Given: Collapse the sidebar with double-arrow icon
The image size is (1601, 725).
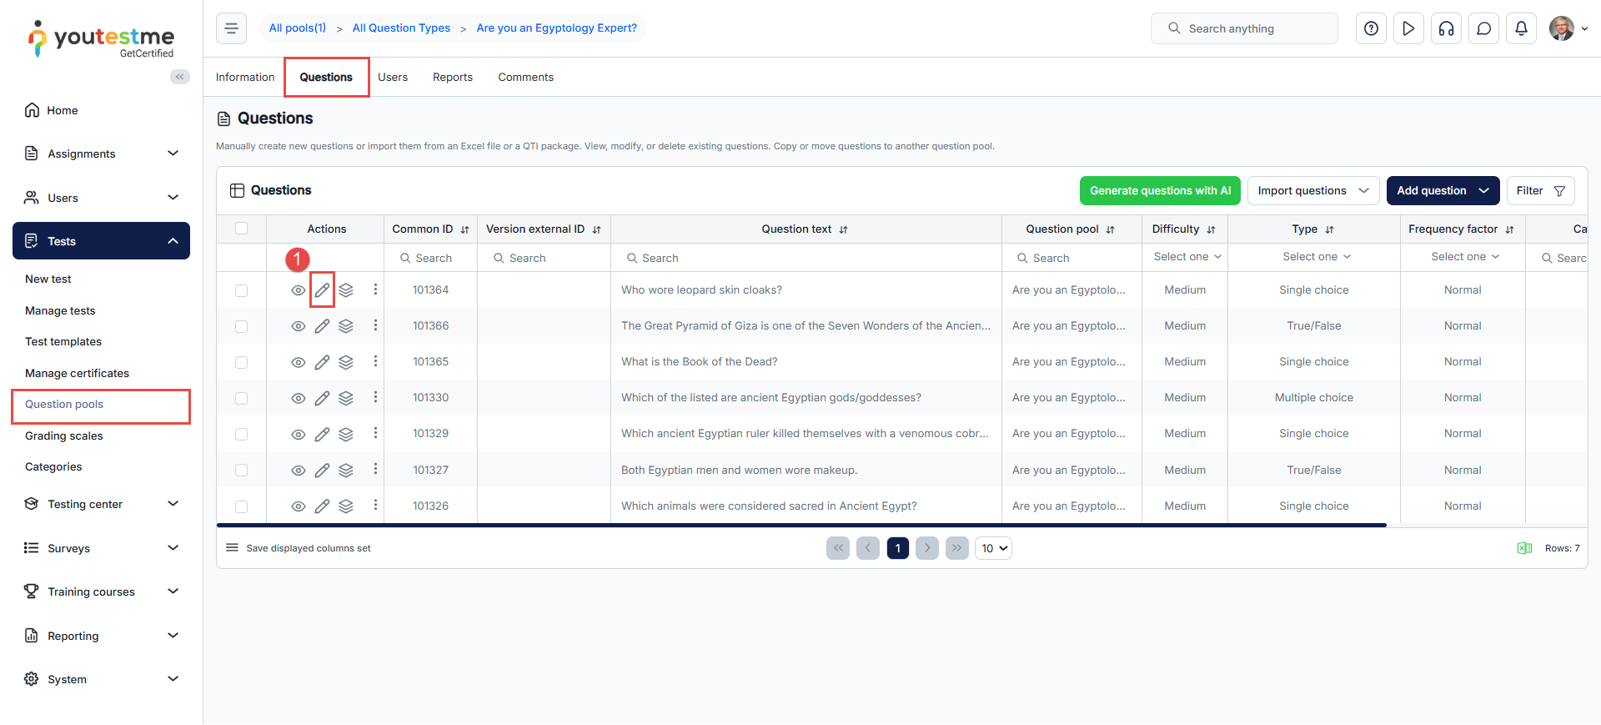Looking at the screenshot, I should [x=179, y=77].
